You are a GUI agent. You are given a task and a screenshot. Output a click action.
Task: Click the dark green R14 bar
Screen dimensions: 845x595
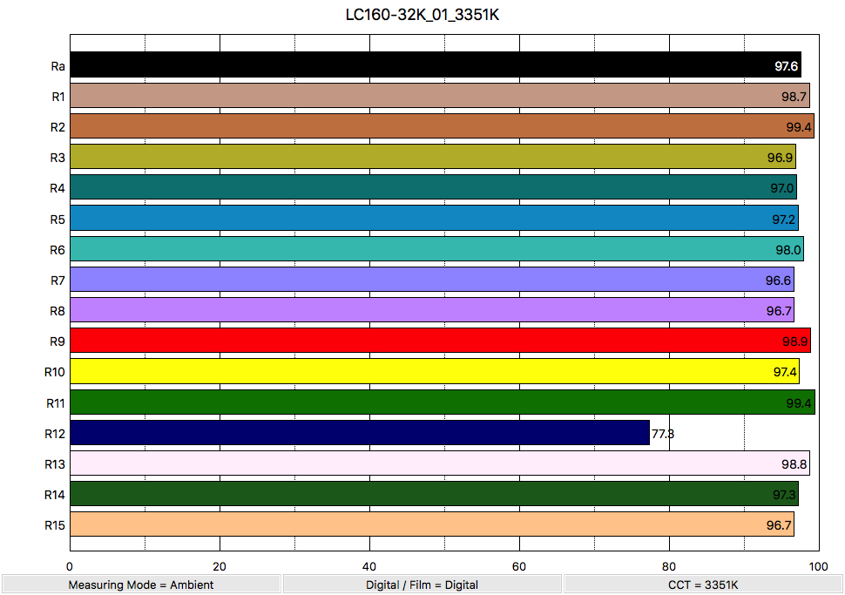tap(434, 494)
